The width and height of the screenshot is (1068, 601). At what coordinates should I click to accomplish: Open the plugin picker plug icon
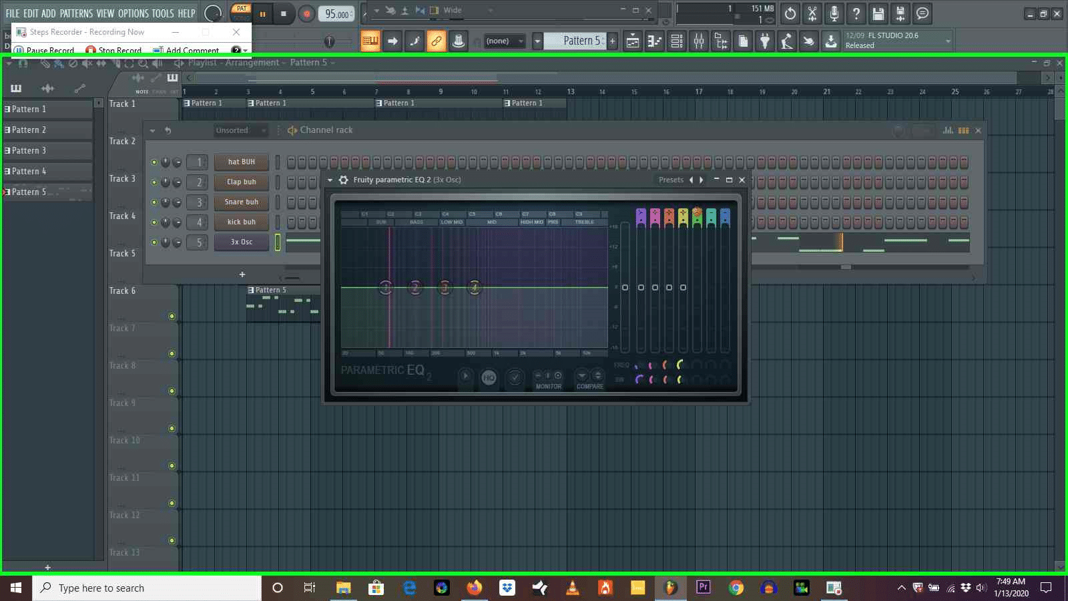(765, 41)
